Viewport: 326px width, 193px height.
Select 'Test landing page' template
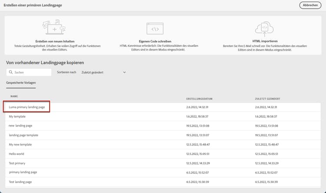20,182
